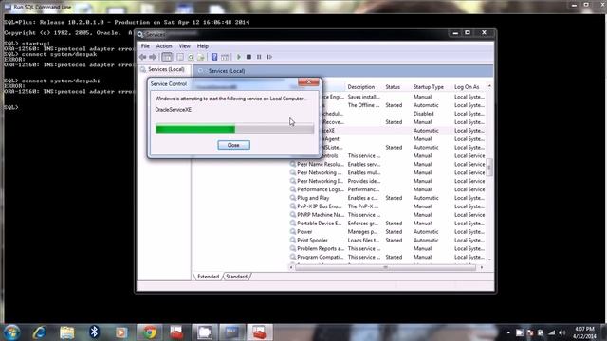
Task: Open the Windows Start button
Action: (x=11, y=332)
